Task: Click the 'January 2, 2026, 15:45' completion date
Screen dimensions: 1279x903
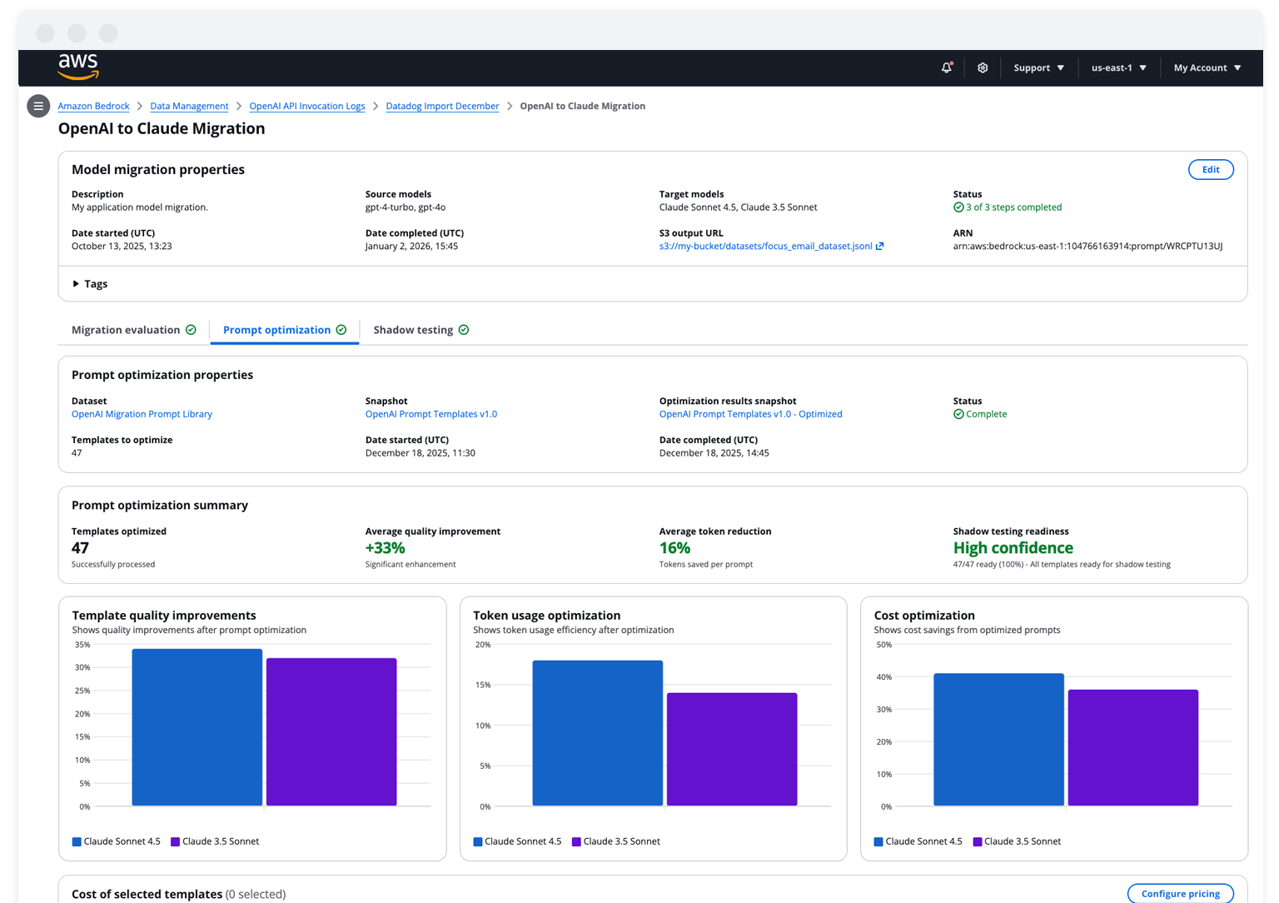Action: (411, 246)
